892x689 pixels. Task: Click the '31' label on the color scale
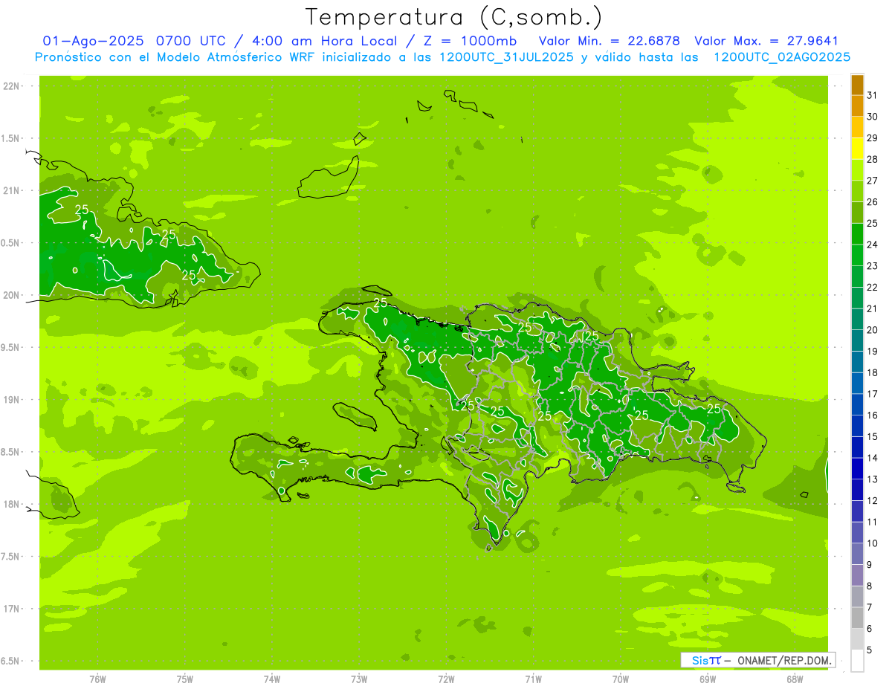tap(872, 95)
